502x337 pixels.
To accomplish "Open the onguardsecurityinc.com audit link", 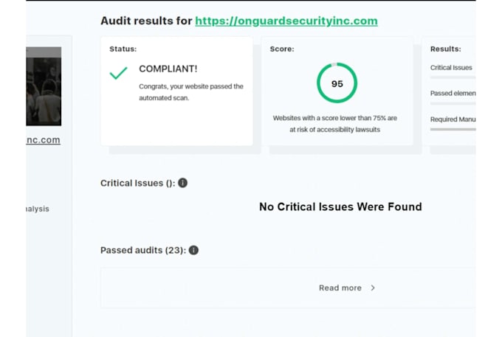I will (286, 21).
